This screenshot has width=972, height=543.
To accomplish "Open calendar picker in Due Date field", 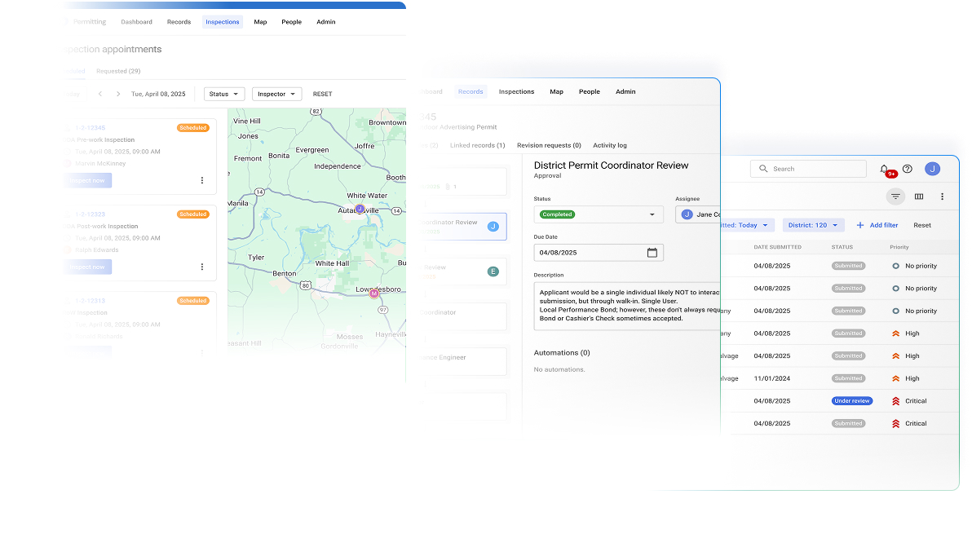I will pos(652,253).
